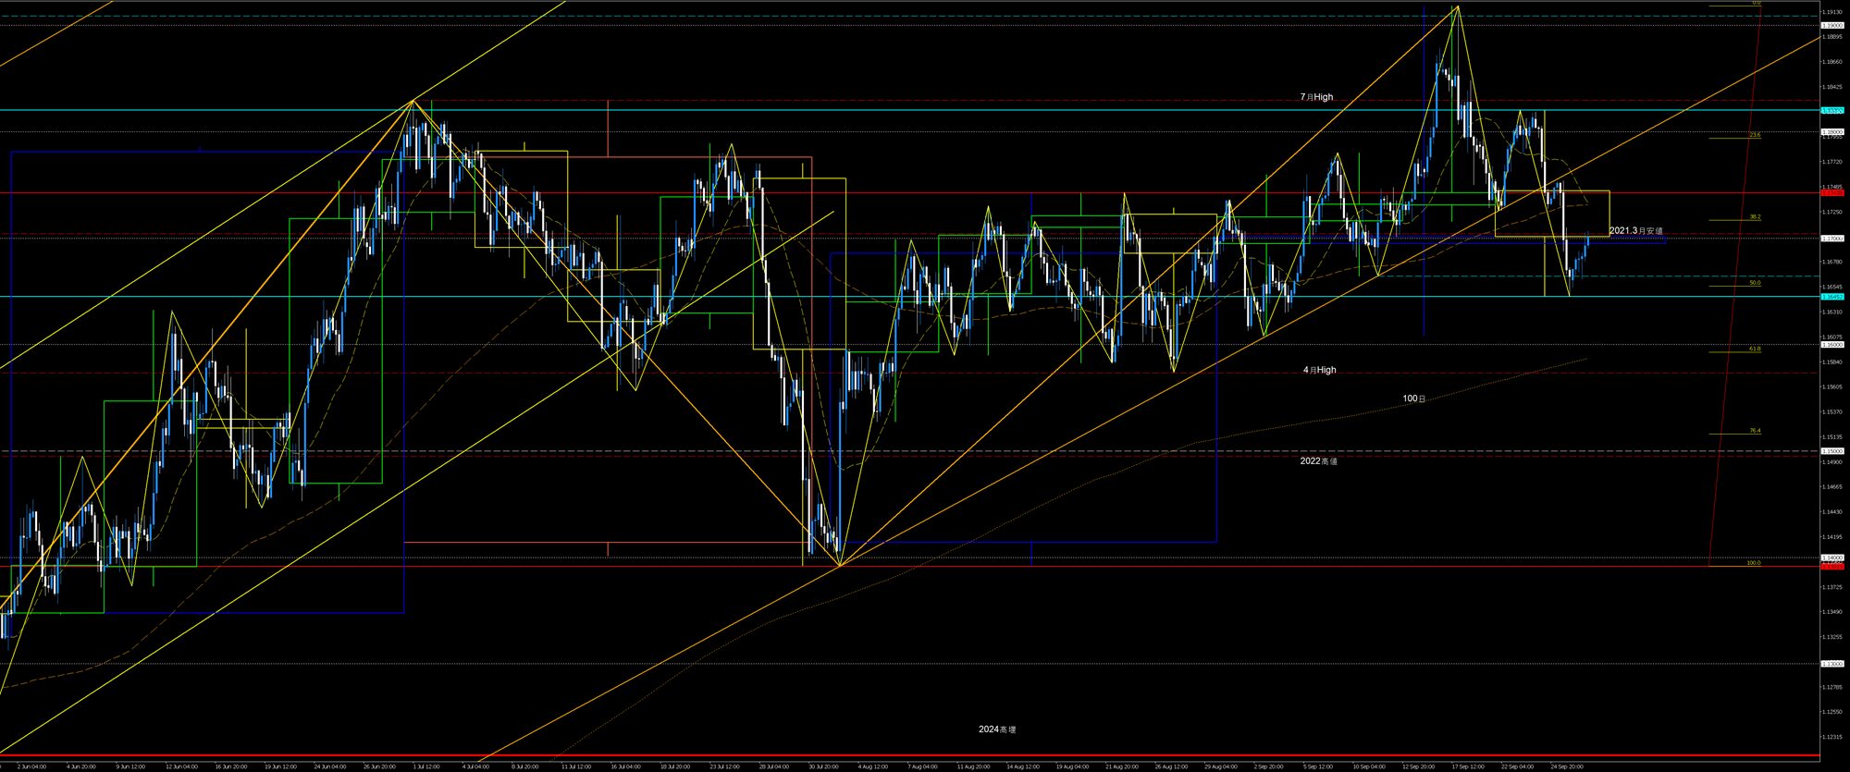Click the Fibonacci 50.0 level label

(1754, 283)
